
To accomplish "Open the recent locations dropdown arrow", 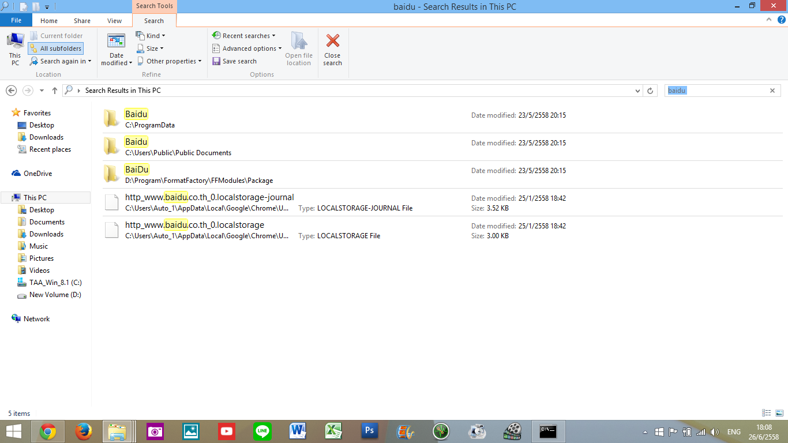I will [x=42, y=91].
